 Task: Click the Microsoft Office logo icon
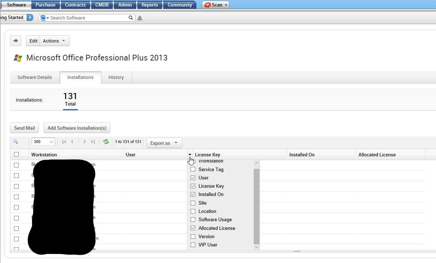[18, 58]
